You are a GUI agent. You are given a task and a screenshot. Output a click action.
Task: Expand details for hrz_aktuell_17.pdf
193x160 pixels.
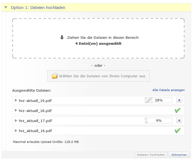click(16, 120)
